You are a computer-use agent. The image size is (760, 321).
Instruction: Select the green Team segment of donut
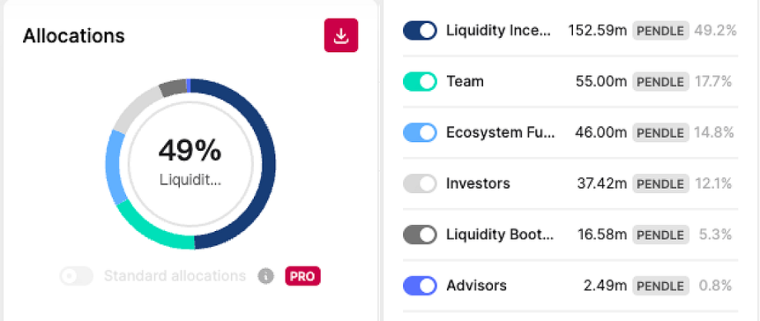150,229
